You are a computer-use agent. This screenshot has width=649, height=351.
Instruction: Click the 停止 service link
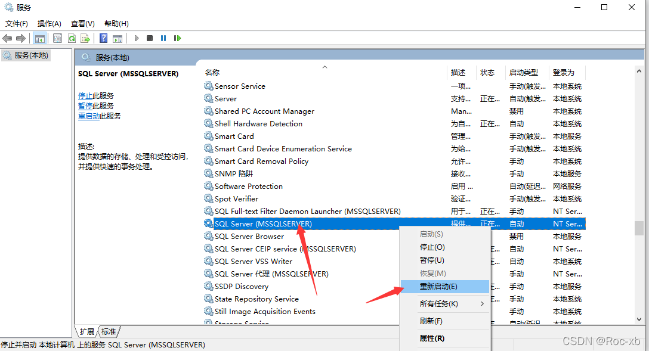coord(85,96)
